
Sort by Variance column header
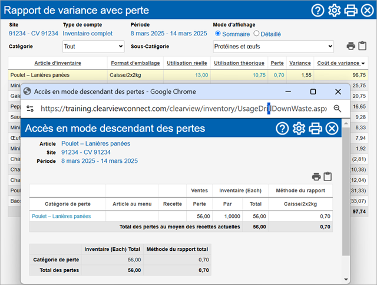(300, 63)
